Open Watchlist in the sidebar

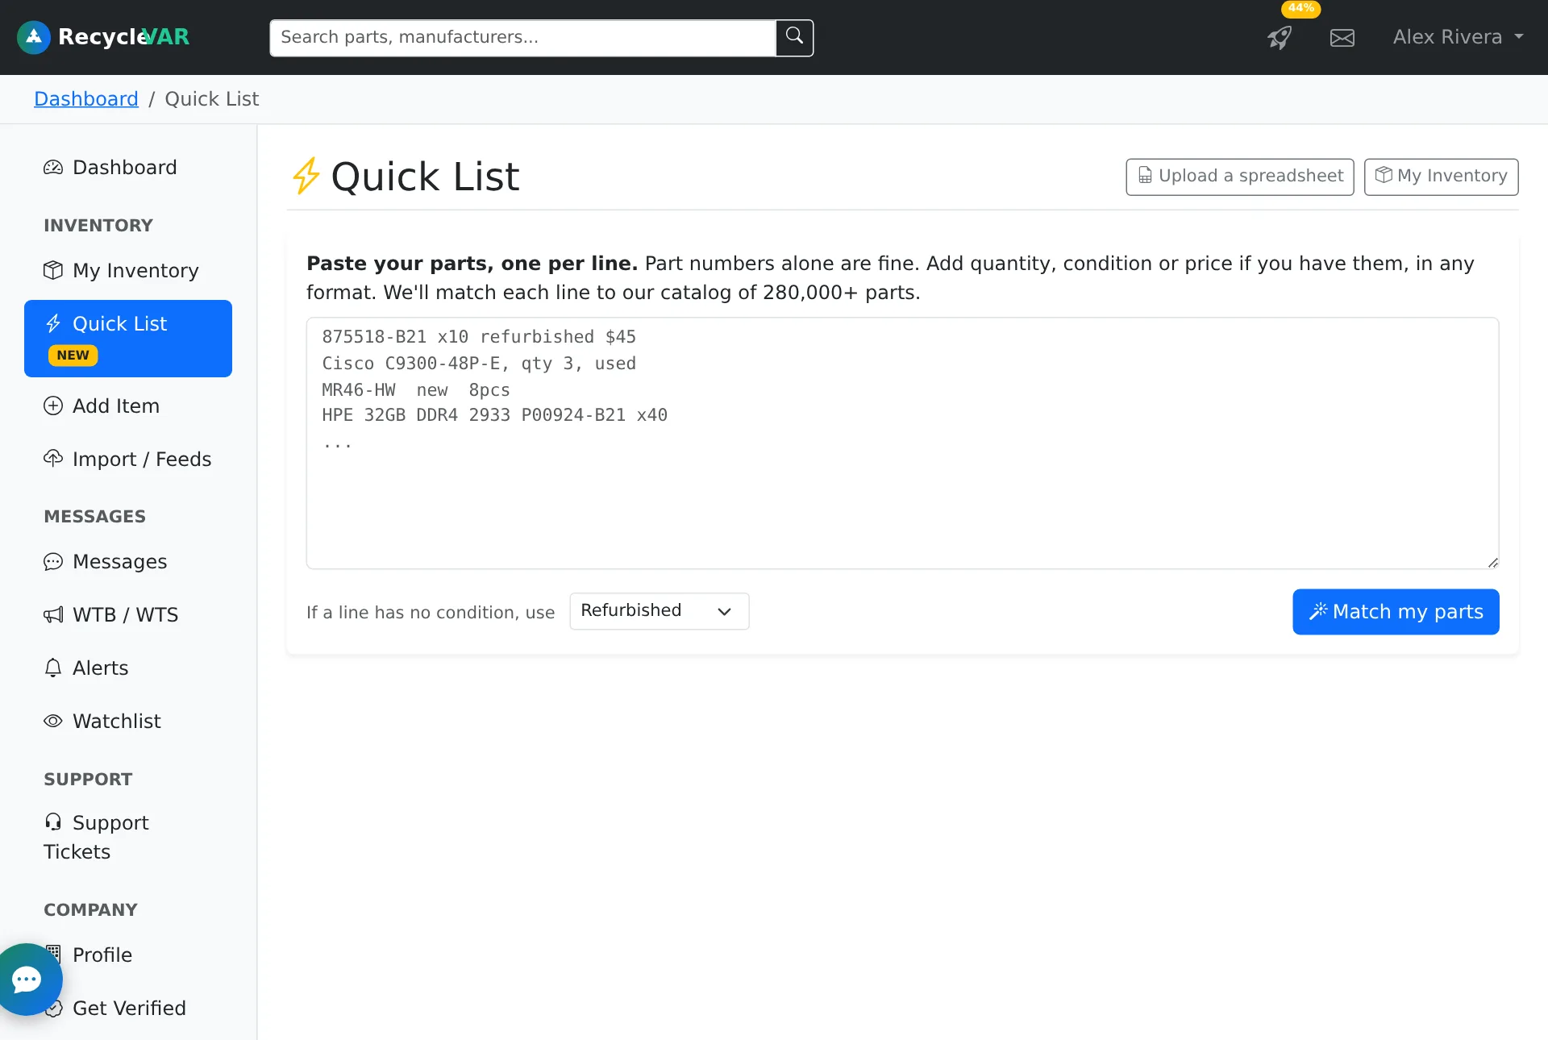tap(128, 721)
